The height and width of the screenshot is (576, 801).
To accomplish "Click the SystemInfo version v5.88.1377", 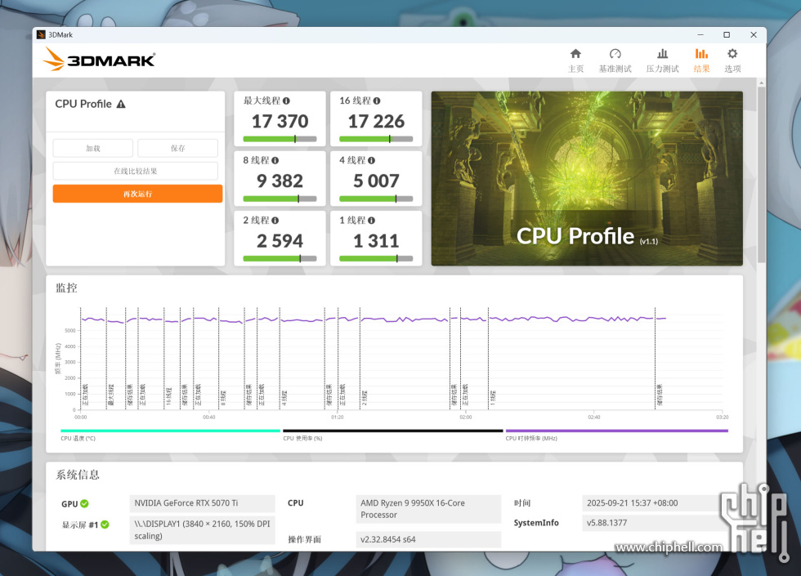I will pyautogui.click(x=606, y=523).
